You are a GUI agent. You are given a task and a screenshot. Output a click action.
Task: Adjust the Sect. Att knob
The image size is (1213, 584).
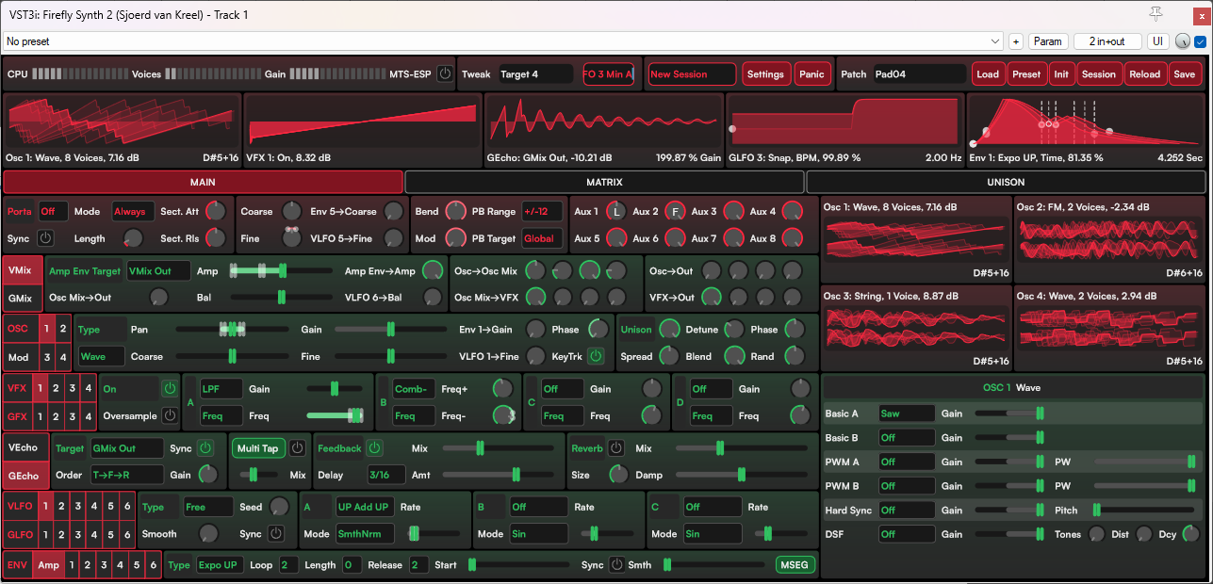[x=216, y=212]
